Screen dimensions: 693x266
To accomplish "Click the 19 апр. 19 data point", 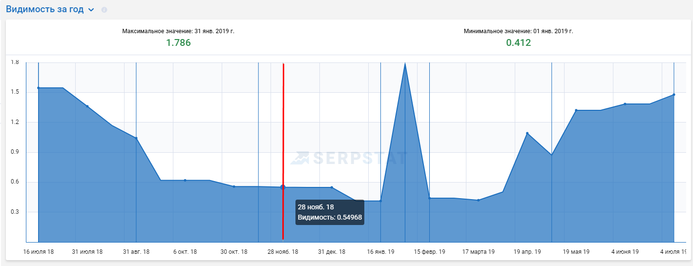I will click(527, 133).
